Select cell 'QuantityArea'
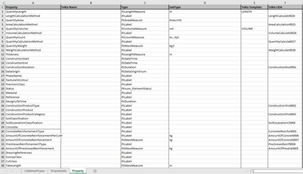 tap(33, 20)
